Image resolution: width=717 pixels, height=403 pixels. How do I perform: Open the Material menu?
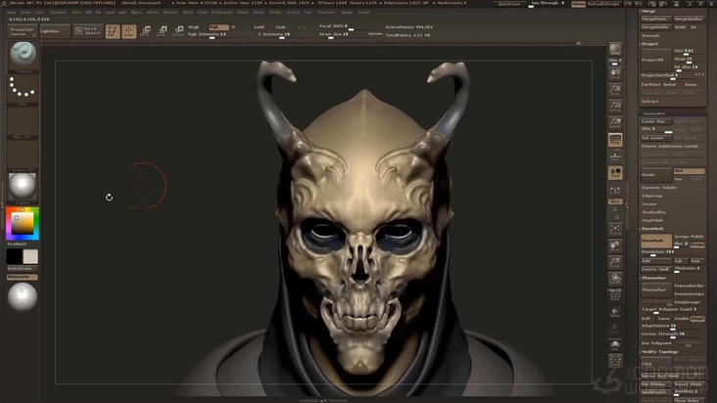click(170, 13)
